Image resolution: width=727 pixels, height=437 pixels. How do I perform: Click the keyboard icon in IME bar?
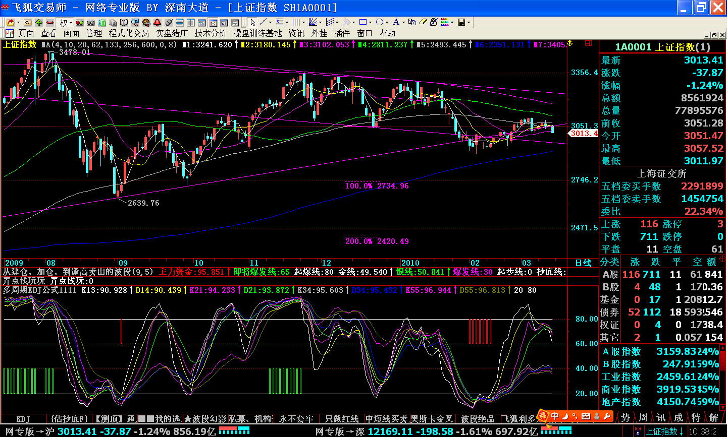coord(586,416)
